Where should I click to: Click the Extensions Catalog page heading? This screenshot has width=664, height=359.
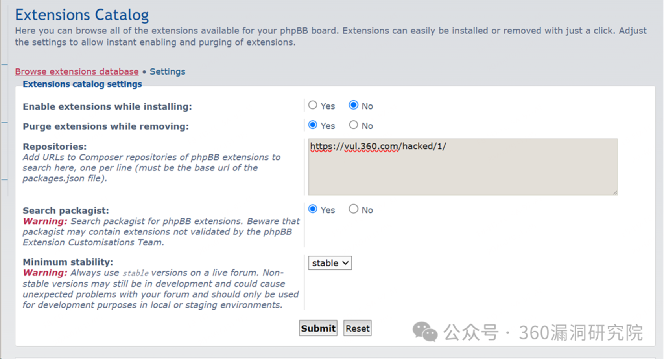click(82, 15)
